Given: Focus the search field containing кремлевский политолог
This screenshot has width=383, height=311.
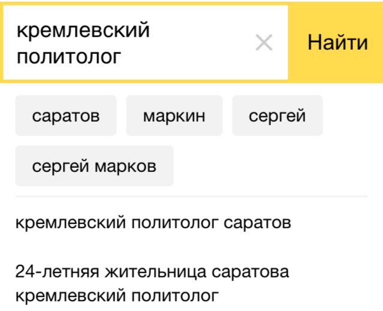Looking at the screenshot, I should point(132,43).
